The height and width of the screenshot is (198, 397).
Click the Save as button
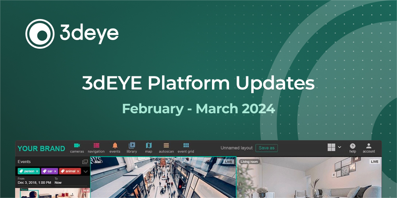[266, 148]
